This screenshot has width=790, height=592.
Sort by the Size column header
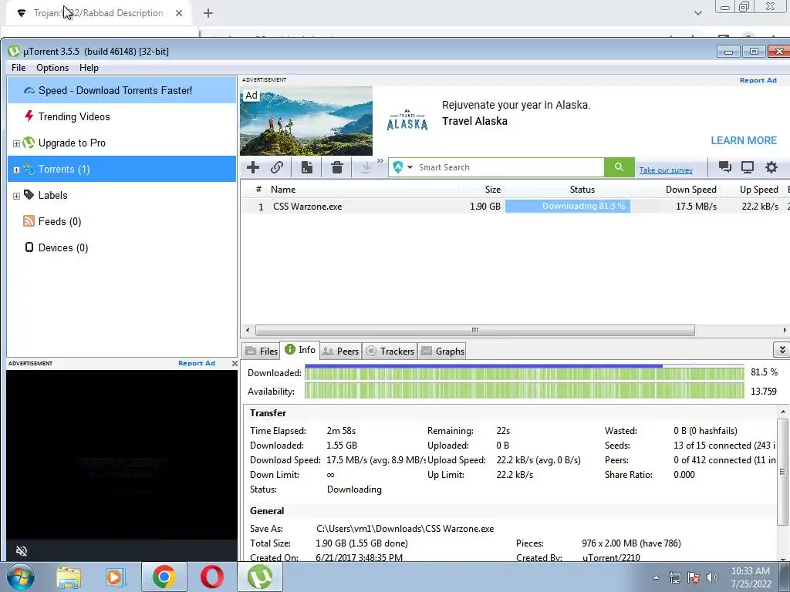pyautogui.click(x=481, y=190)
